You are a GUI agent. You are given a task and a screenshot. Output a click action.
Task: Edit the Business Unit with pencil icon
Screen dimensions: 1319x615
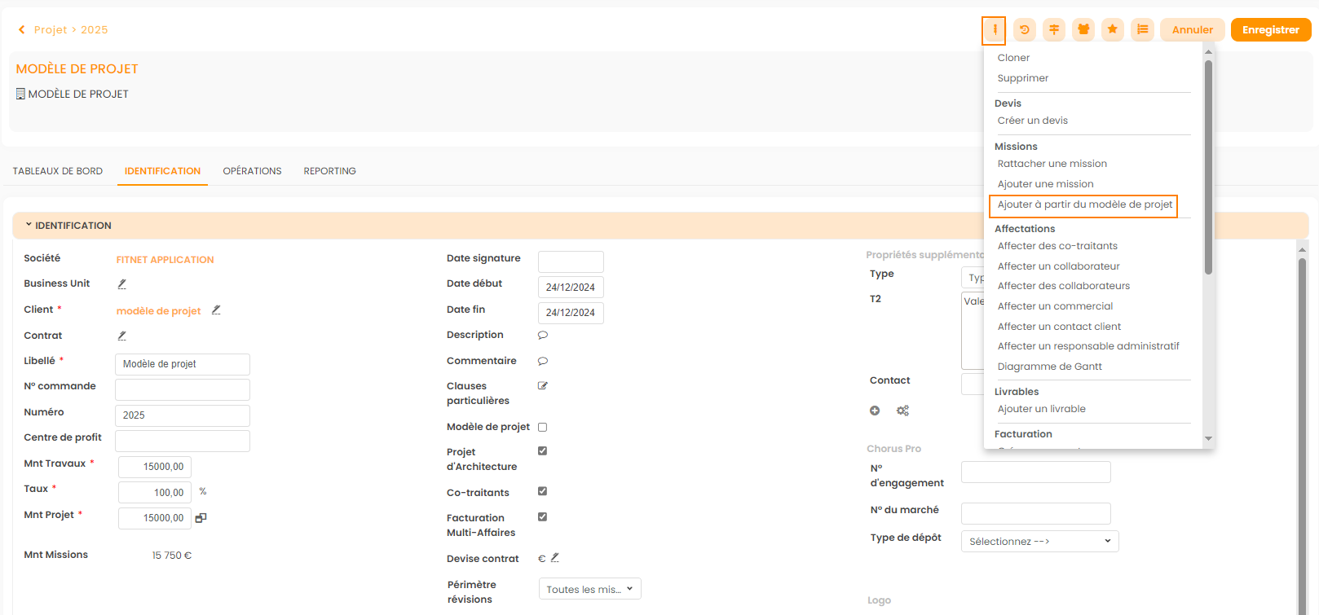122,284
